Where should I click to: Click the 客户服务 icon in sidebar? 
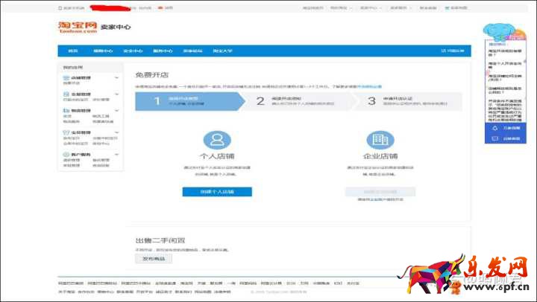[x=66, y=155]
